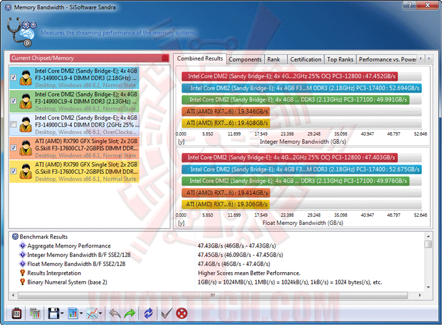
Task: Open the Performance vs. Power tab
Action: pyautogui.click(x=387, y=60)
